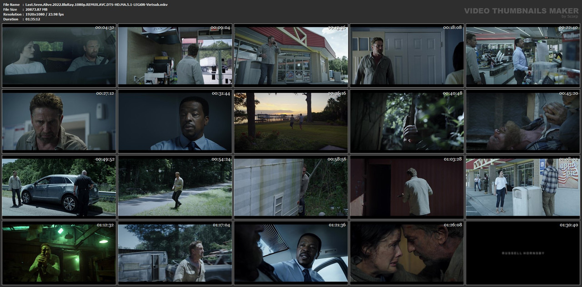Select the thumbnail at 01:03:28

[x=407, y=187]
